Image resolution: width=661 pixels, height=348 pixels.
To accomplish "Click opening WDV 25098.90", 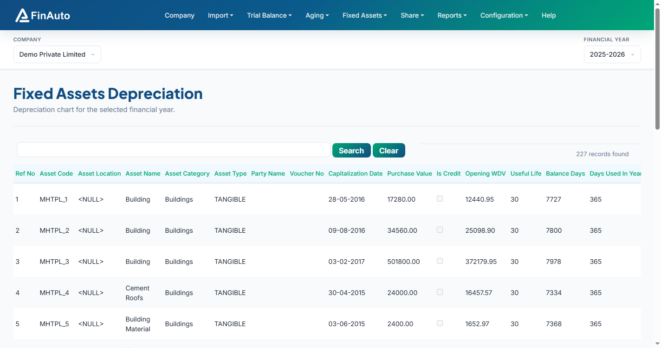I will [480, 230].
